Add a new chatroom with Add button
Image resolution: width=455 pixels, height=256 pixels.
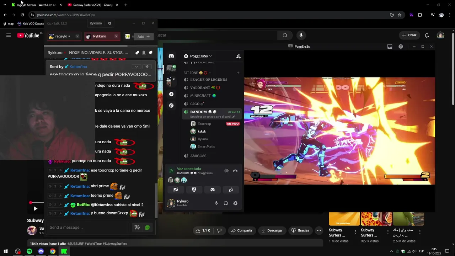pyautogui.click(x=144, y=37)
